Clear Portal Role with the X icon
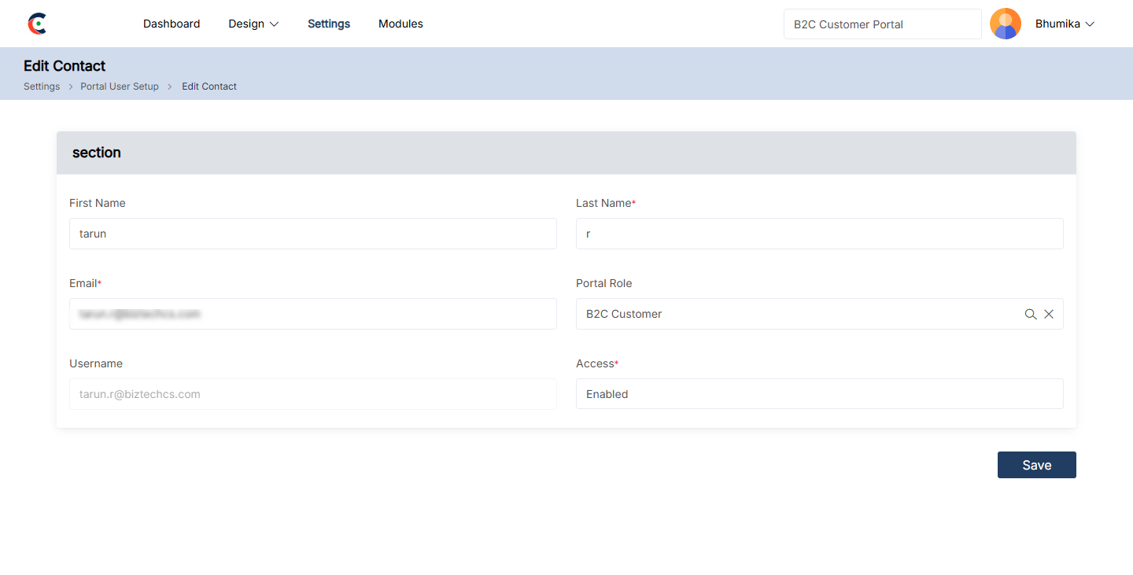 [1049, 314]
